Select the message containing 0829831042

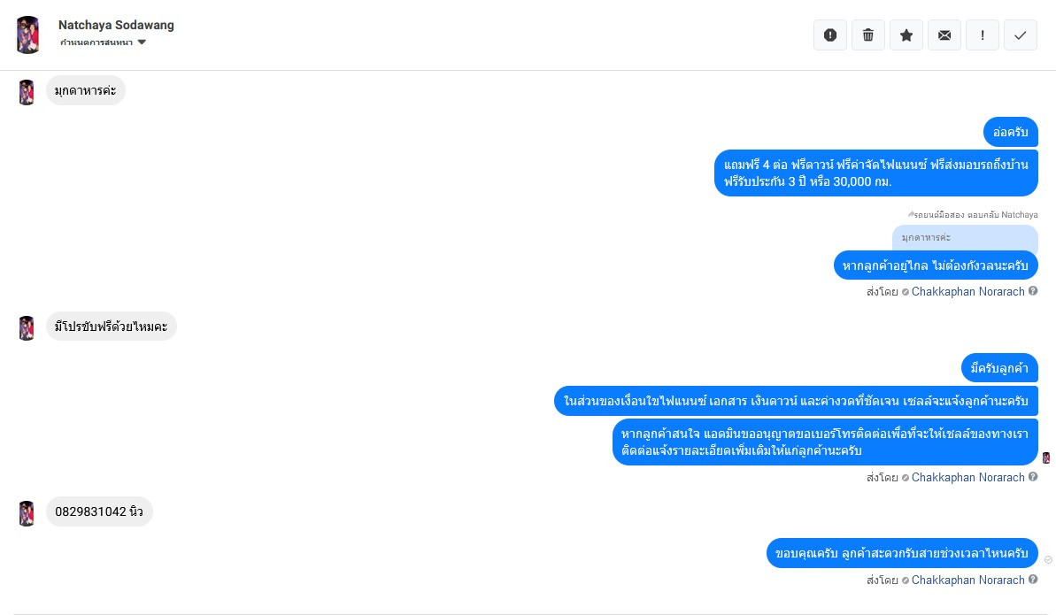(99, 511)
